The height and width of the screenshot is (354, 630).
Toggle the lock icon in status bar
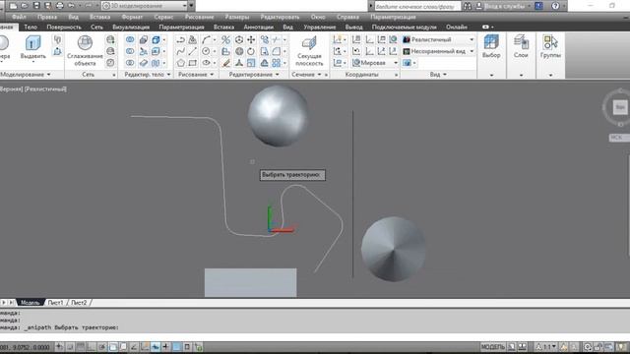(x=598, y=347)
